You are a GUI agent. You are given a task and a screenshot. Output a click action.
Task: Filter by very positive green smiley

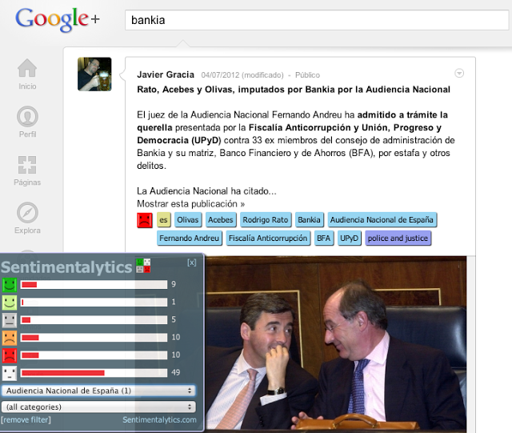pyautogui.click(x=10, y=285)
